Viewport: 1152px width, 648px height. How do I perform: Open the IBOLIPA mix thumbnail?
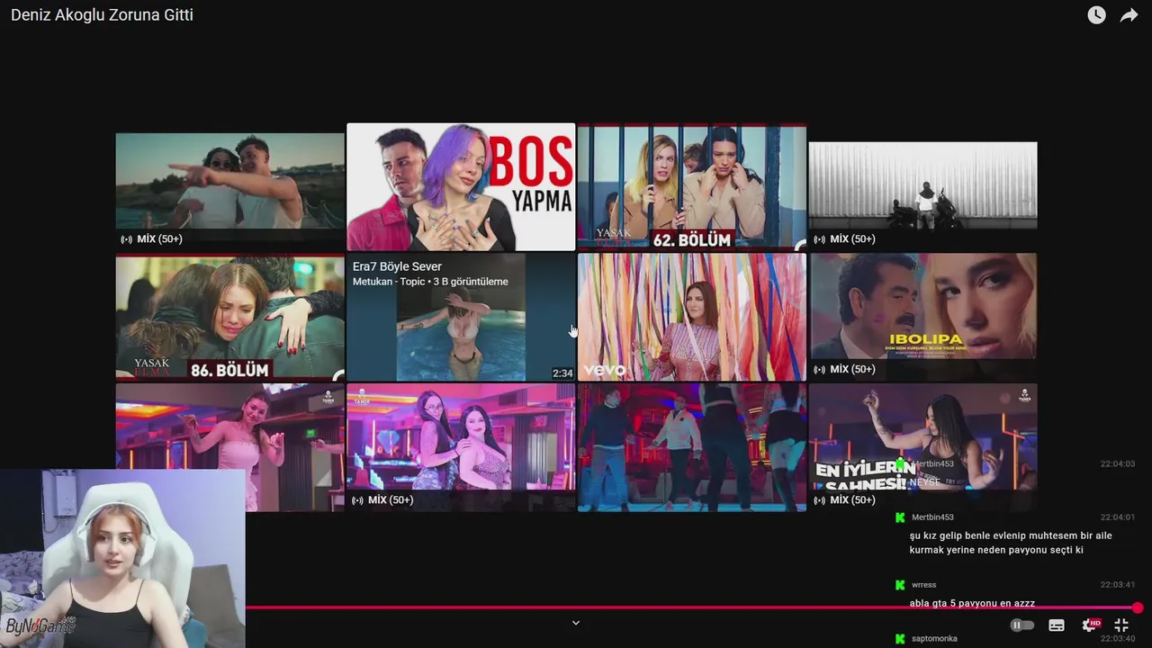pyautogui.click(x=922, y=318)
